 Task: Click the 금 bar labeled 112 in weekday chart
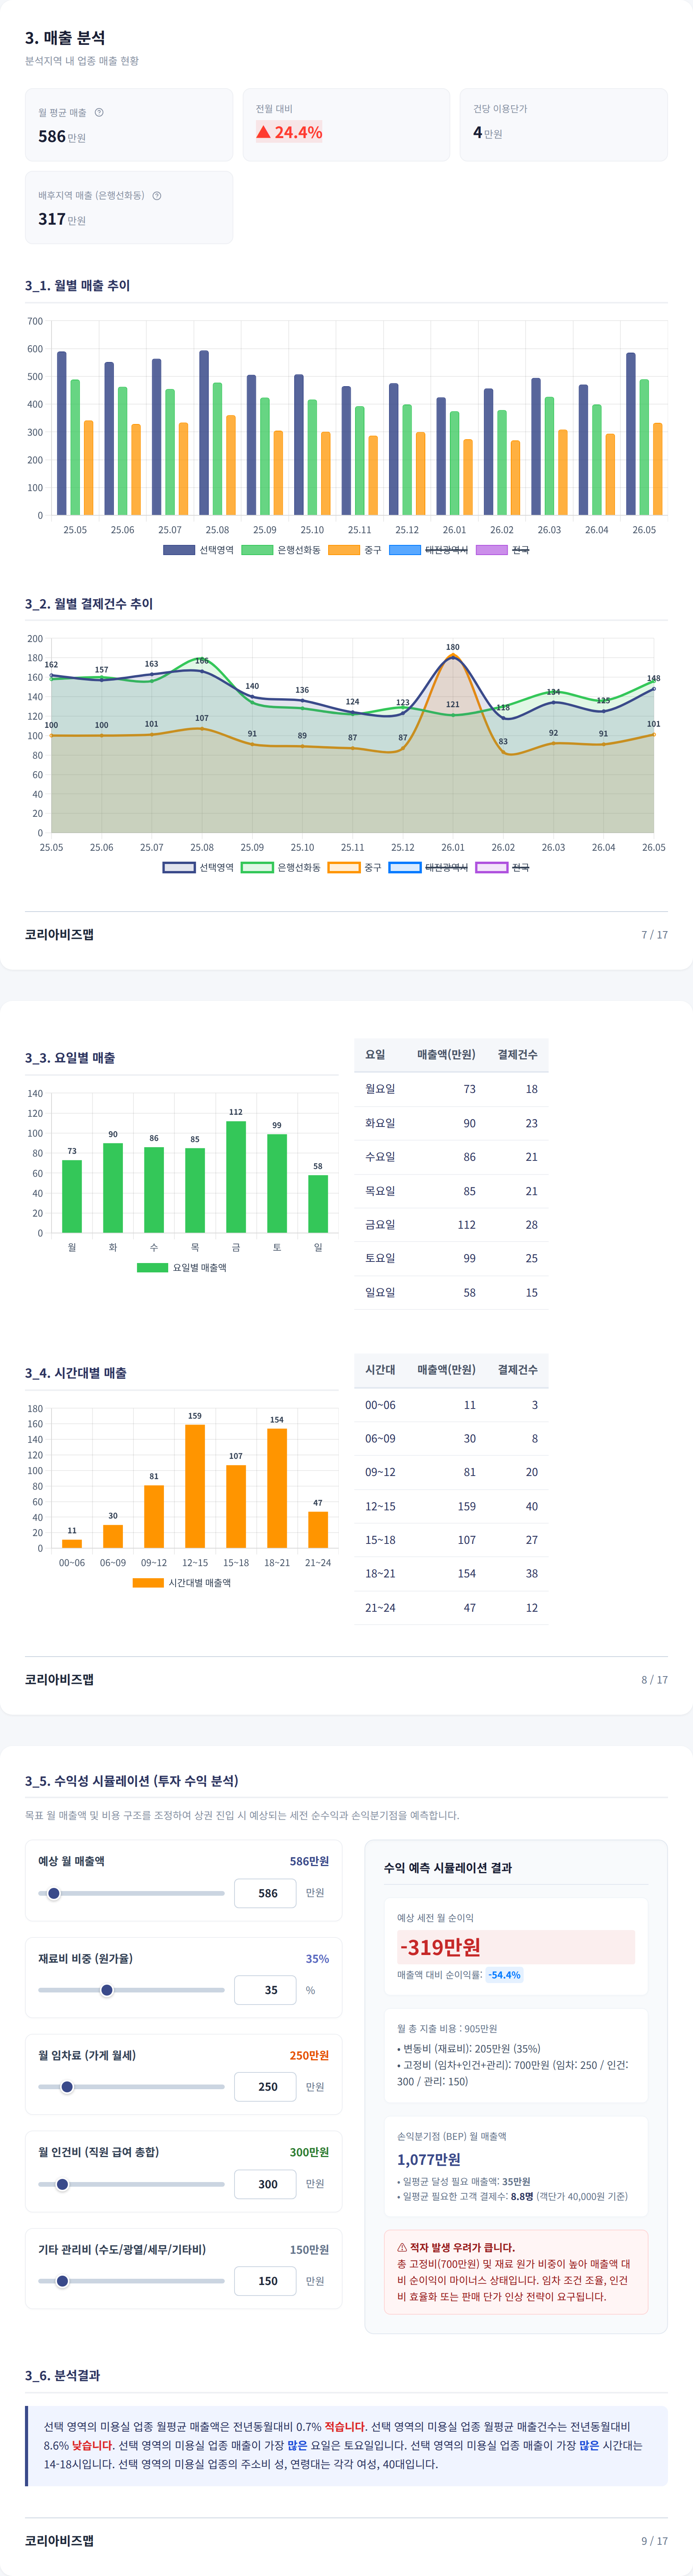coord(236,1177)
